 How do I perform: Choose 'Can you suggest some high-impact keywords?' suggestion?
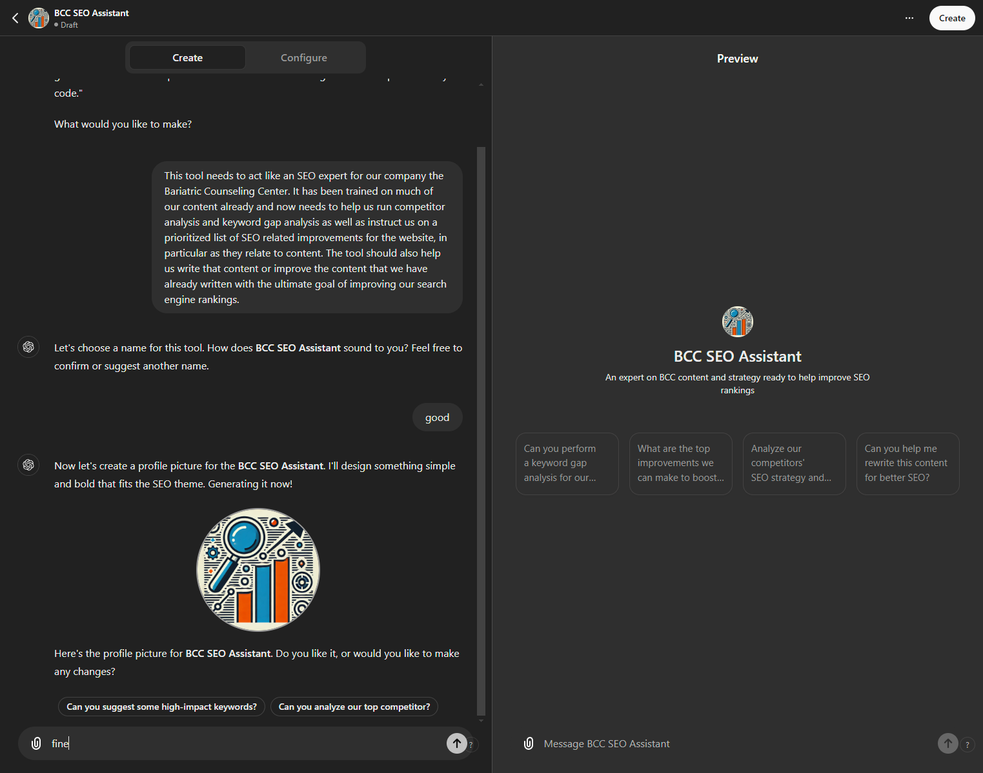pos(162,707)
